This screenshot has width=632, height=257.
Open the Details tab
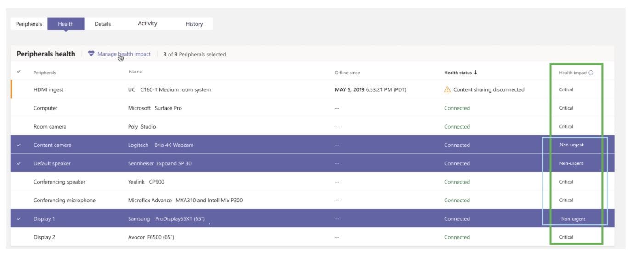point(102,24)
